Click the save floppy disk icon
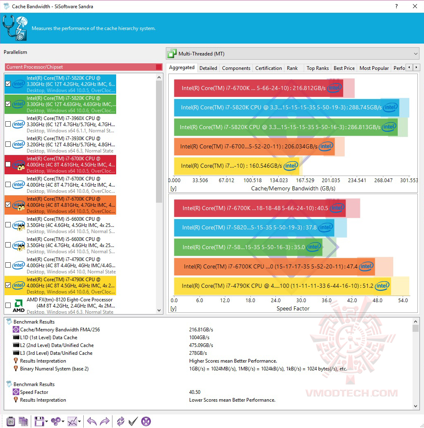Screen dimensions: 424x428 [x=39, y=421]
